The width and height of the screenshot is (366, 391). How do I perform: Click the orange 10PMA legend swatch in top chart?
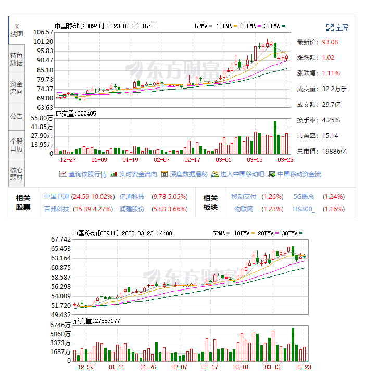tap(235, 26)
